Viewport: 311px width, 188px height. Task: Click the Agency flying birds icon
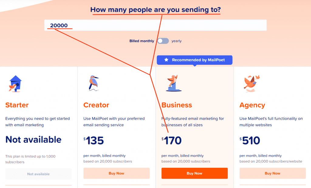coord(251,84)
